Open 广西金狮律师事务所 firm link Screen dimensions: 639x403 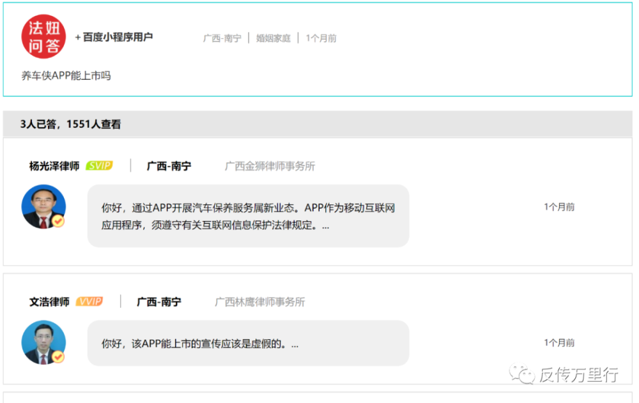(270, 166)
